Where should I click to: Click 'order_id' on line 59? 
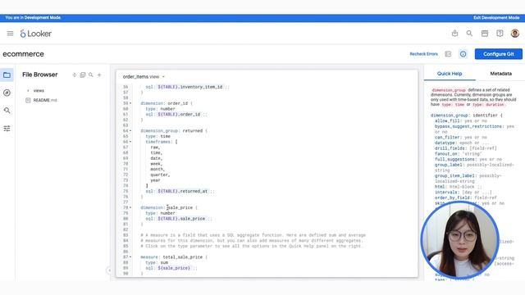178,103
